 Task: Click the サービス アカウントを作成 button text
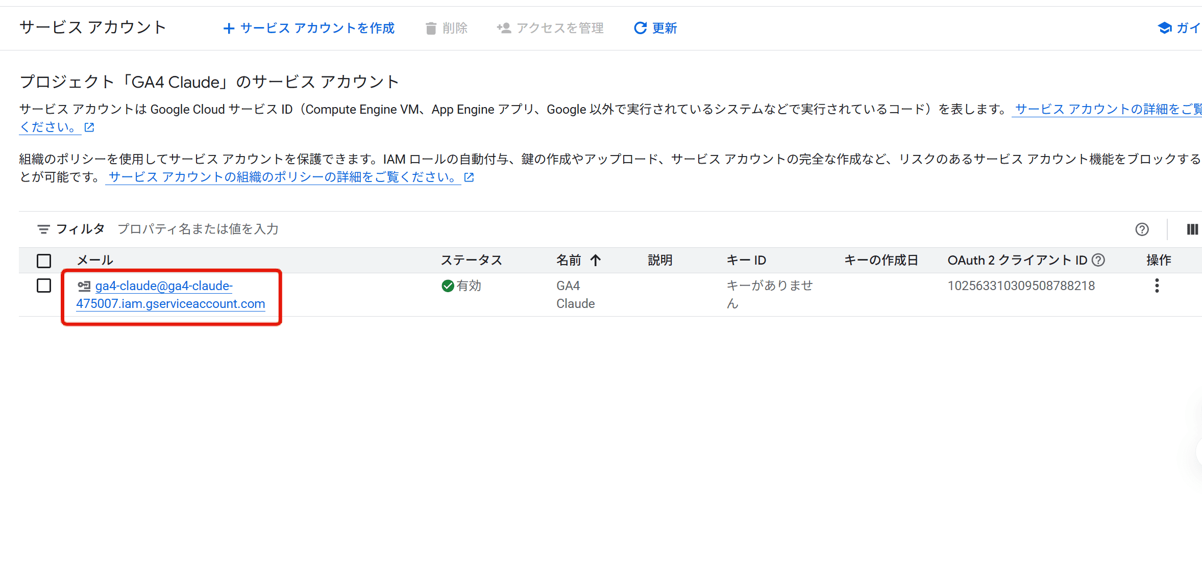317,29
